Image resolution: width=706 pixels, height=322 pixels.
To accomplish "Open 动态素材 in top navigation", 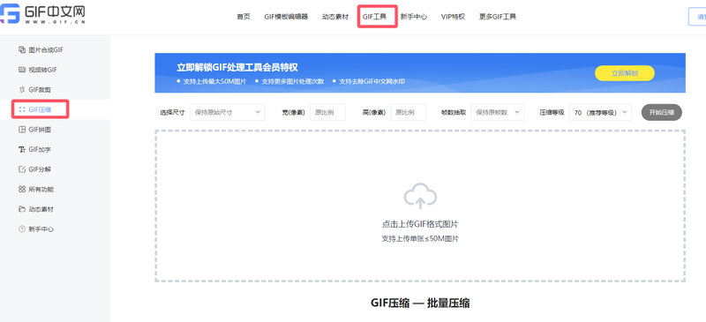I will pyautogui.click(x=335, y=17).
